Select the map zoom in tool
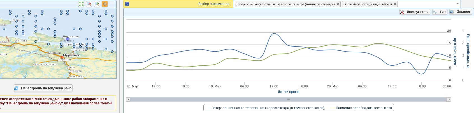474x113 pixels. [97, 4]
